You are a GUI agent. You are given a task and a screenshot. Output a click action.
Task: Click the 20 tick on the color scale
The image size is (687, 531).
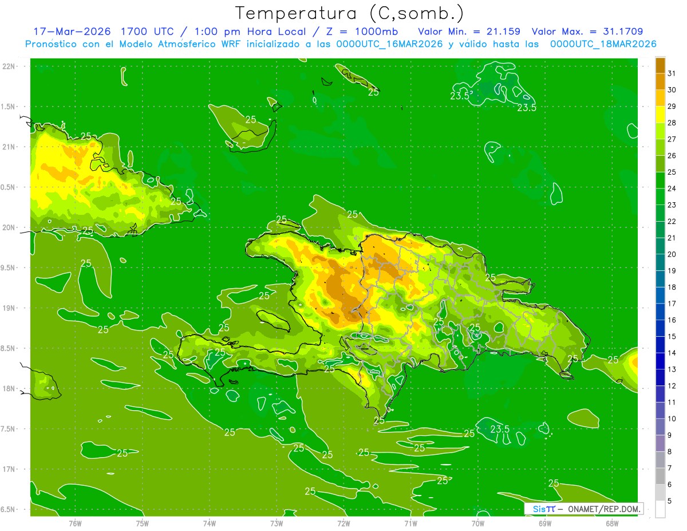click(672, 254)
